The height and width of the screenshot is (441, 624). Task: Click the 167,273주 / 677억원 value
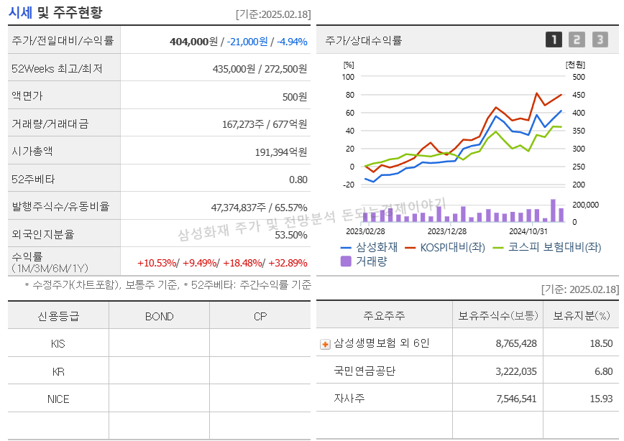tap(265, 124)
